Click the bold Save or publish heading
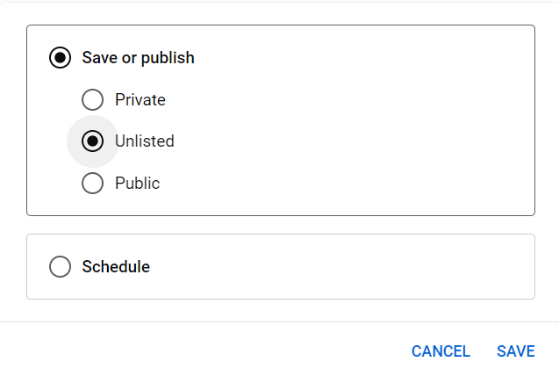The image size is (559, 376). point(138,58)
